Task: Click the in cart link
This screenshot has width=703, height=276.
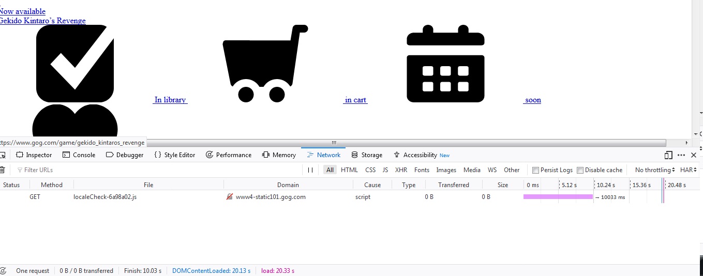Action: click(355, 100)
